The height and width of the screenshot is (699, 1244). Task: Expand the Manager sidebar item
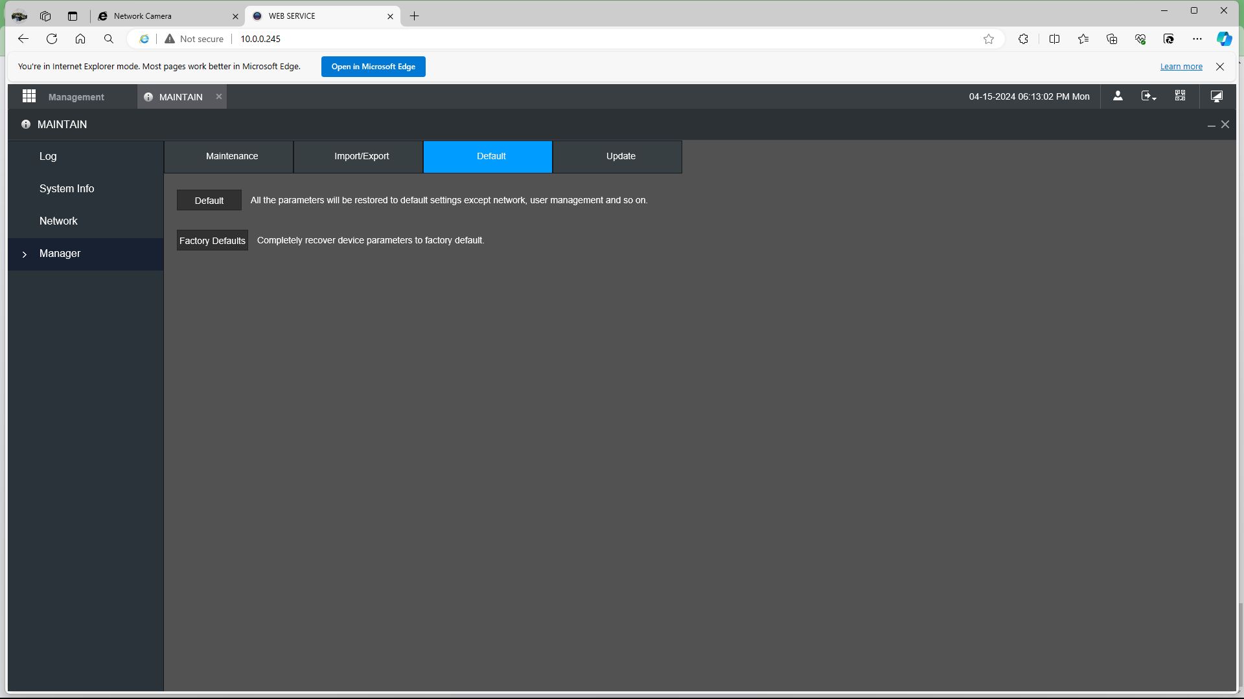coord(86,254)
